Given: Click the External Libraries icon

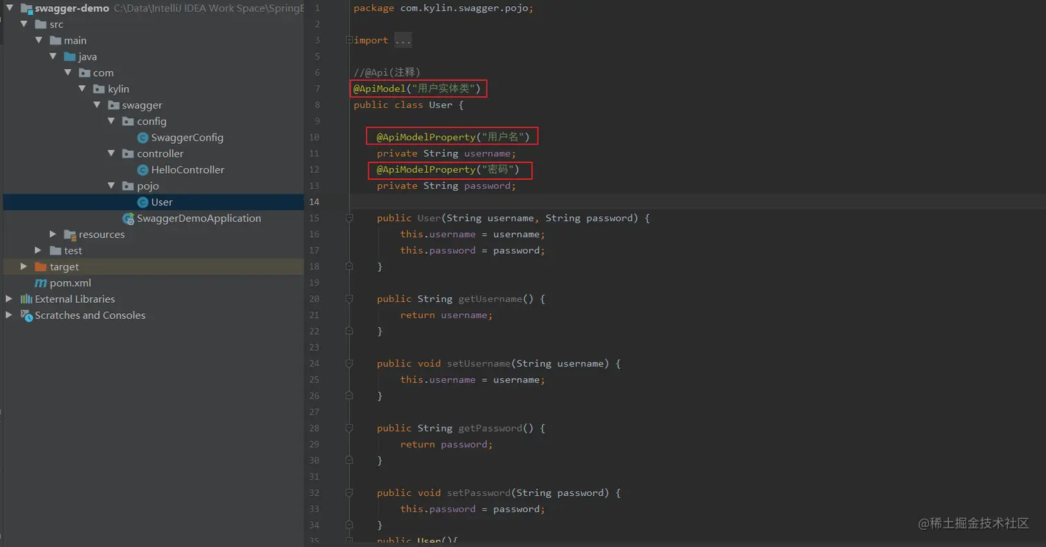Looking at the screenshot, I should tap(26, 299).
